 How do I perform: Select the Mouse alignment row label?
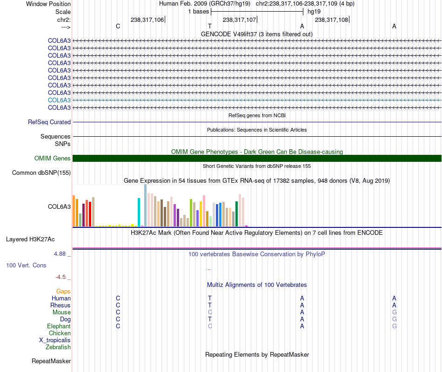pos(61,312)
